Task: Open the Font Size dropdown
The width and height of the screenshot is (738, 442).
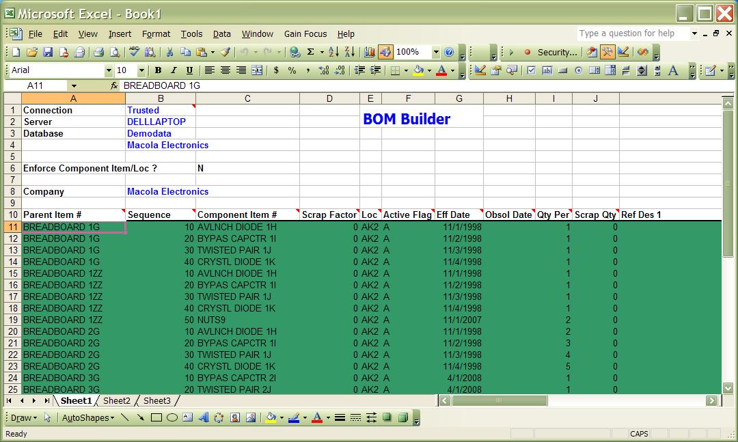Action: [x=141, y=70]
